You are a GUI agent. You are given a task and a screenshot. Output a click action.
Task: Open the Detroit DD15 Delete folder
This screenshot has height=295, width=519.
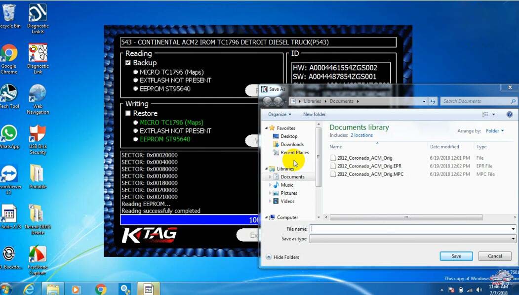tap(38, 219)
